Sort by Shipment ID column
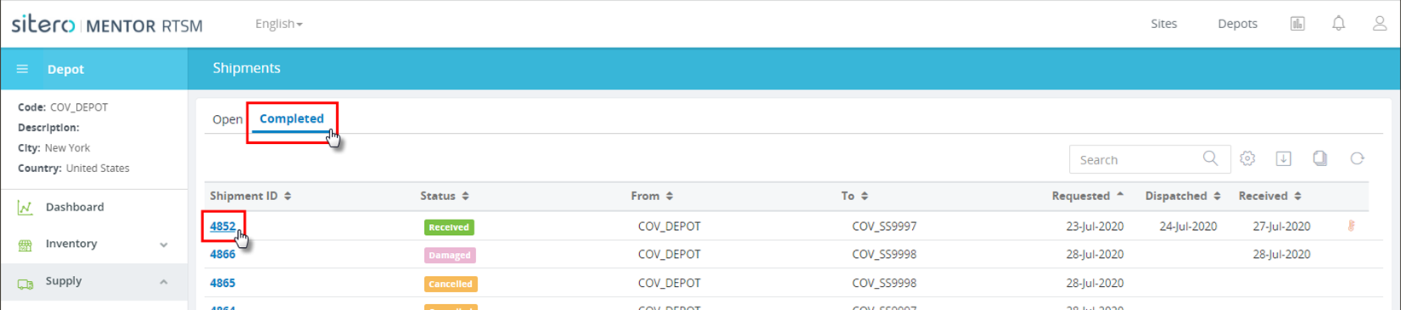Image resolution: width=1401 pixels, height=310 pixels. (251, 196)
